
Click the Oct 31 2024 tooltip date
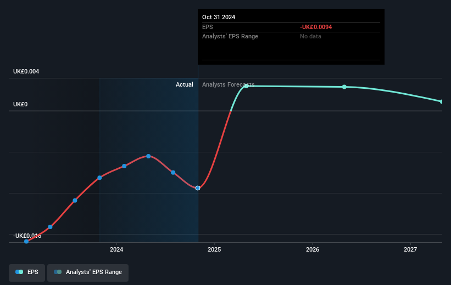tap(219, 17)
